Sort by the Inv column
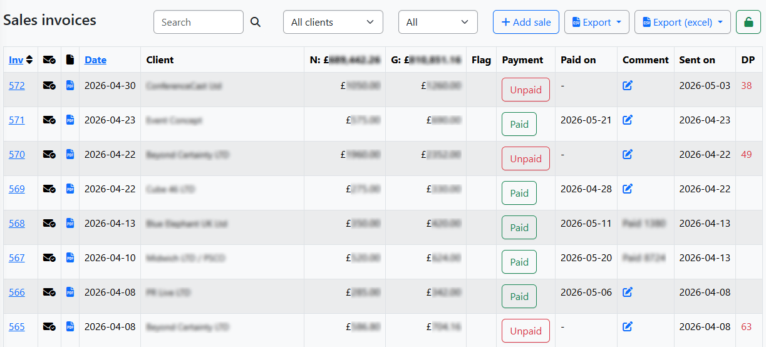 pyautogui.click(x=21, y=60)
